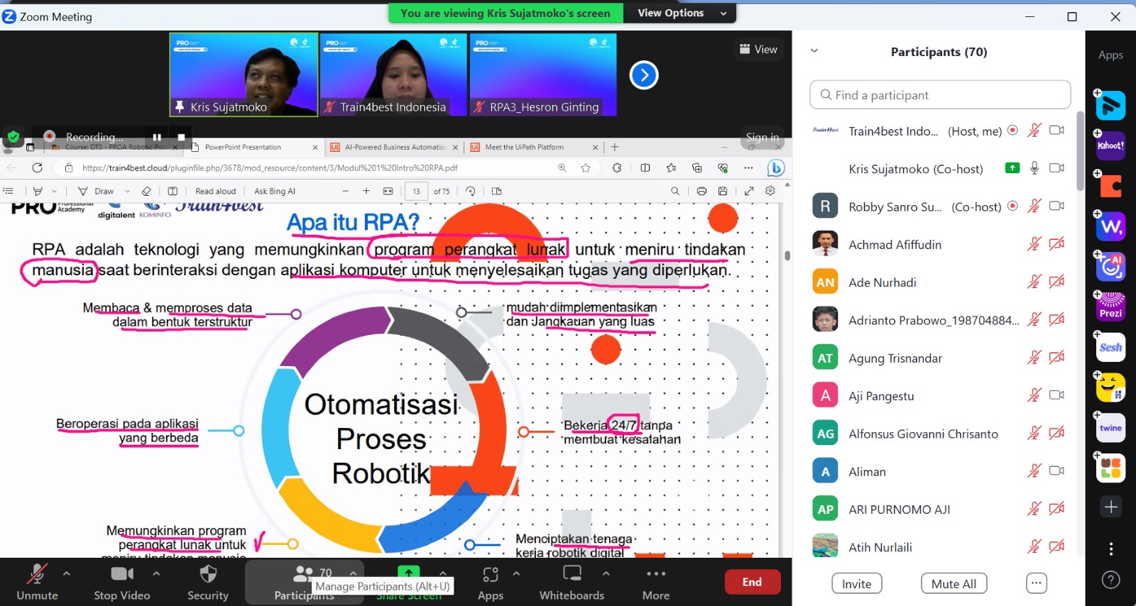1136x606 pixels.
Task: Toggle Ade Nurhadi video camera icon
Action: tap(1056, 282)
